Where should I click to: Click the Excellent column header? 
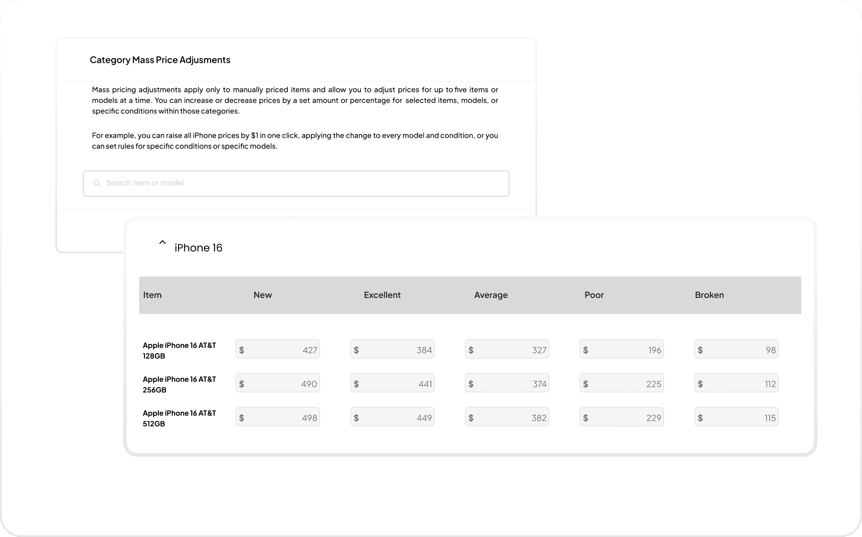382,295
